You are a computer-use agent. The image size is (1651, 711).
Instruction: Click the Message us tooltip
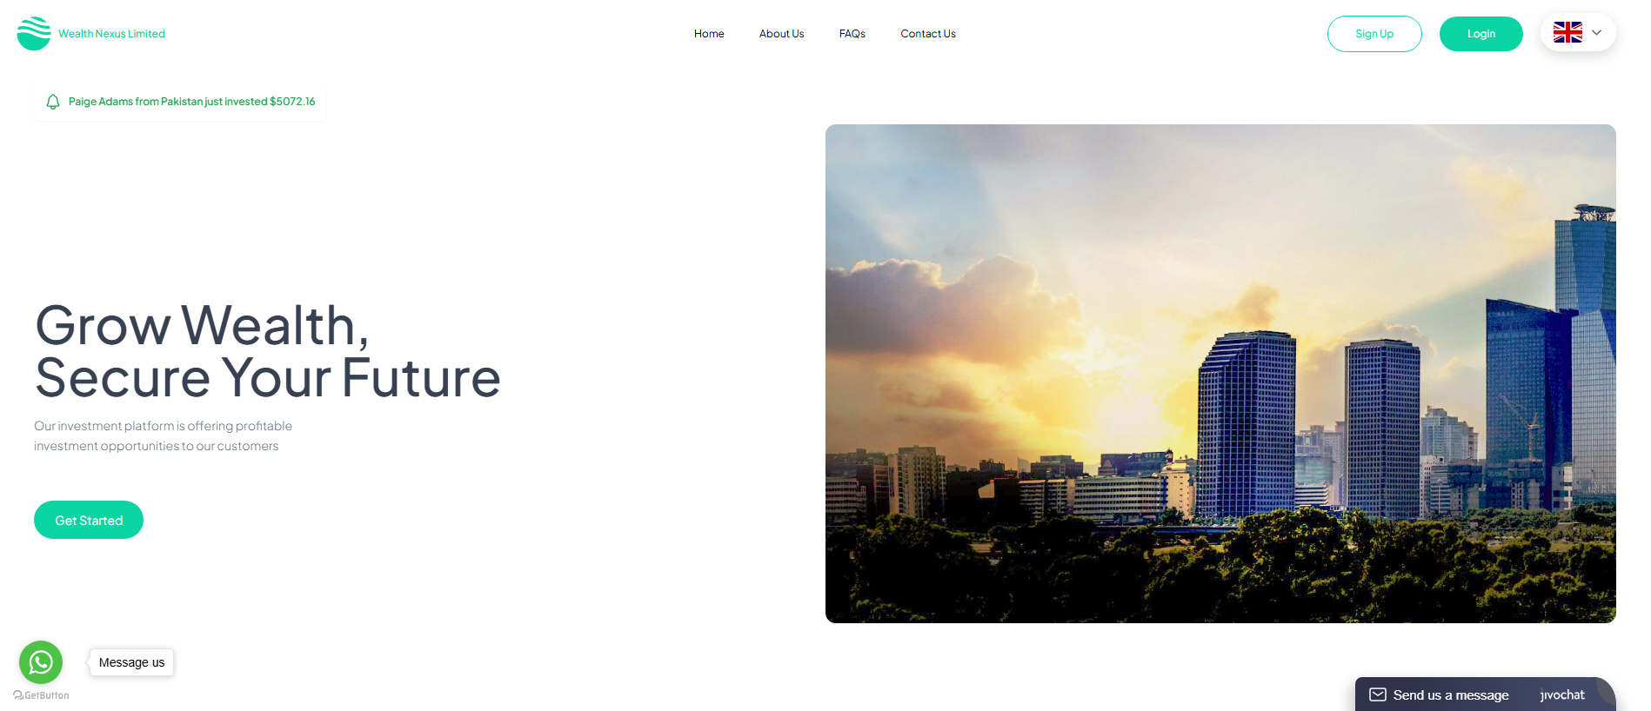tap(131, 662)
